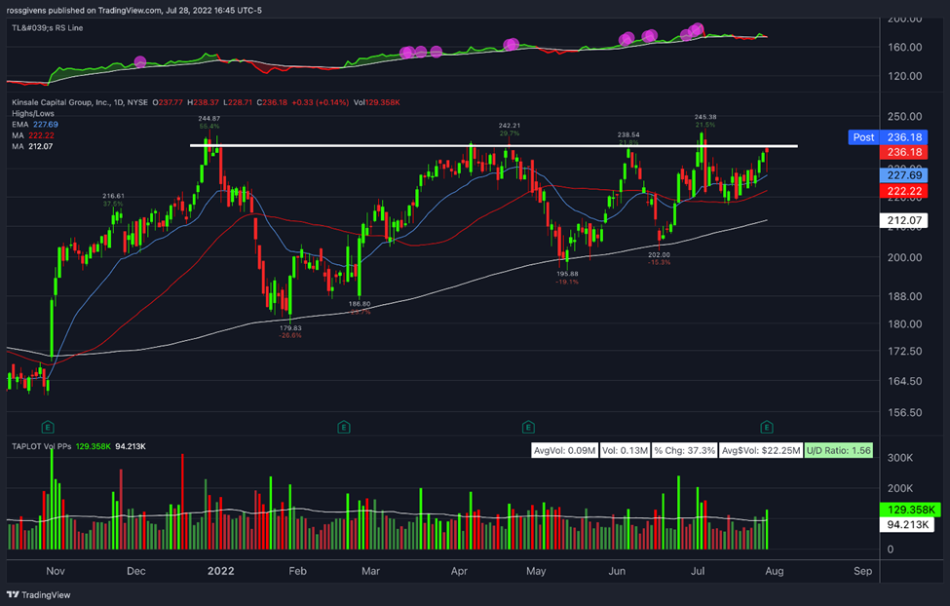Click the blue 227.69 EMA axis label
Screen dimensions: 950x606
(x=904, y=175)
